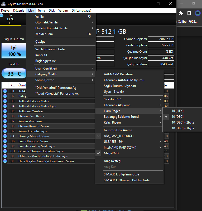Choose 10 [DEC] - 1byte format

tap(182, 128)
